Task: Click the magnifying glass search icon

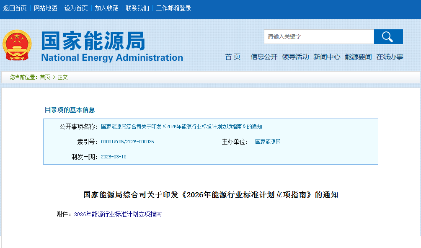Action: point(388,37)
